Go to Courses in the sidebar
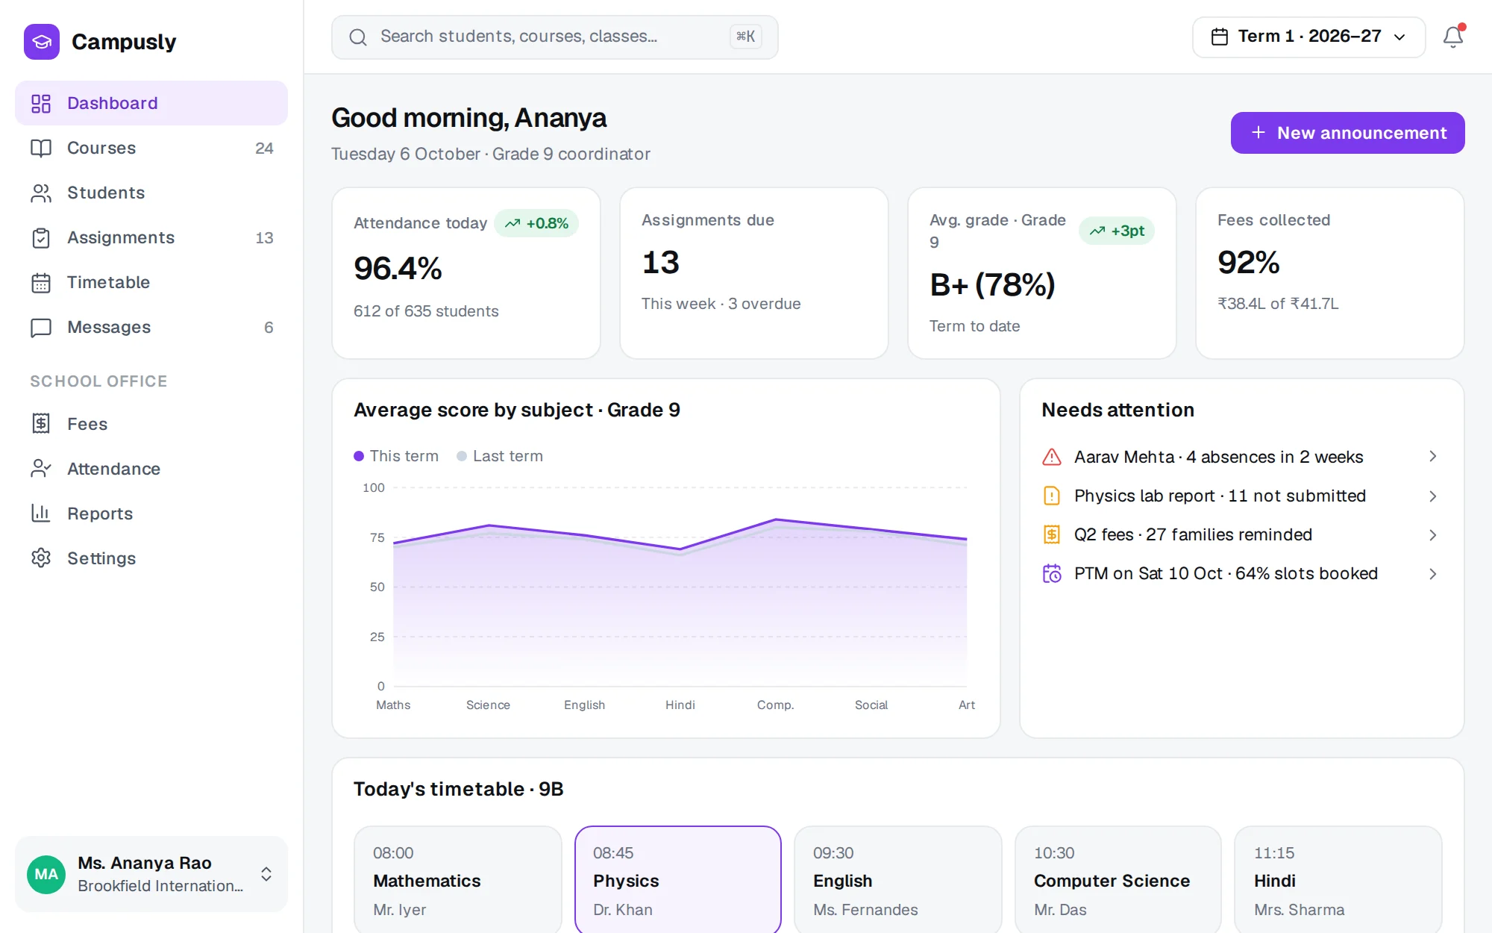This screenshot has width=1492, height=933. pyautogui.click(x=151, y=148)
